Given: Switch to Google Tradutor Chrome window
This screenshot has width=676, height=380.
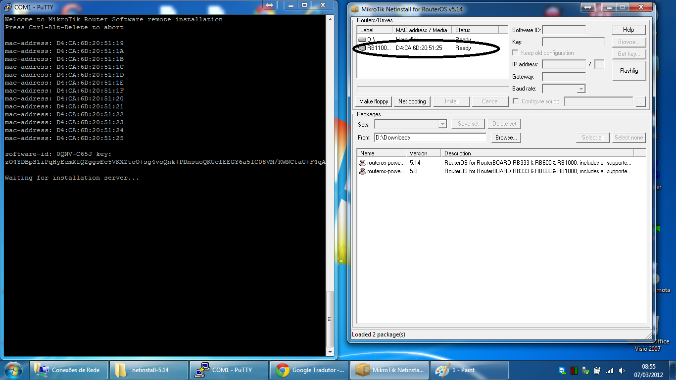Looking at the screenshot, I should (x=309, y=370).
